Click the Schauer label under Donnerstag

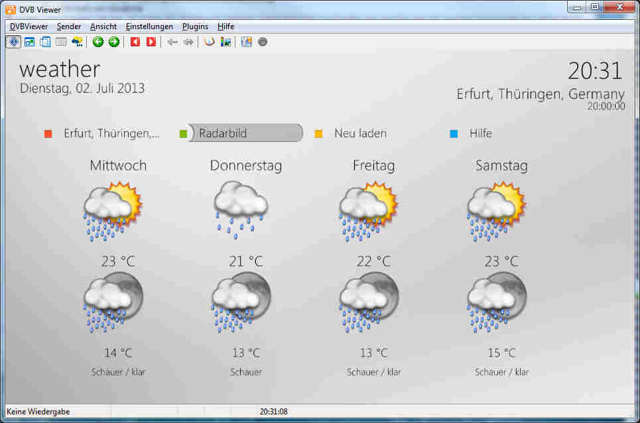(246, 372)
